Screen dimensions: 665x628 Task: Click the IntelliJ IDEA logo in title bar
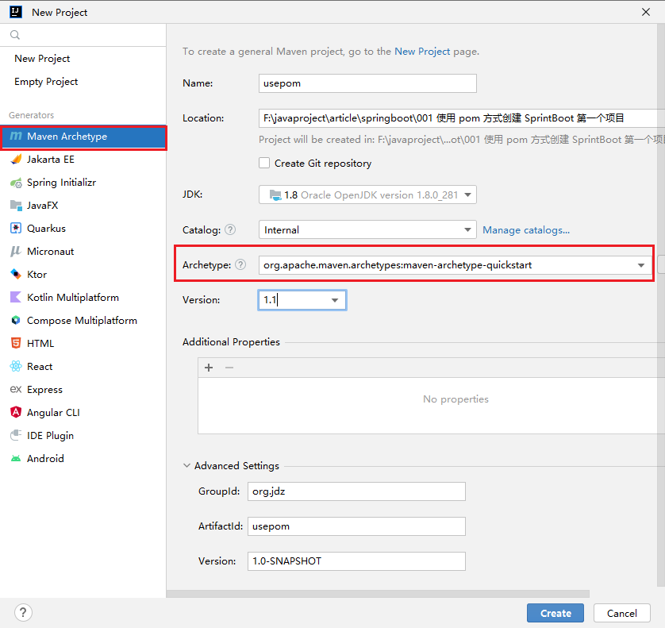pyautogui.click(x=16, y=12)
